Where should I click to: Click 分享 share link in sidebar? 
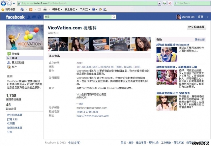pos(10,132)
